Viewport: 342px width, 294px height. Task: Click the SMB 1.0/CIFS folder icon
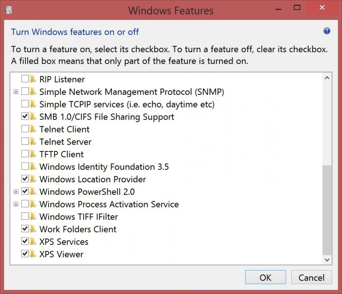33,116
